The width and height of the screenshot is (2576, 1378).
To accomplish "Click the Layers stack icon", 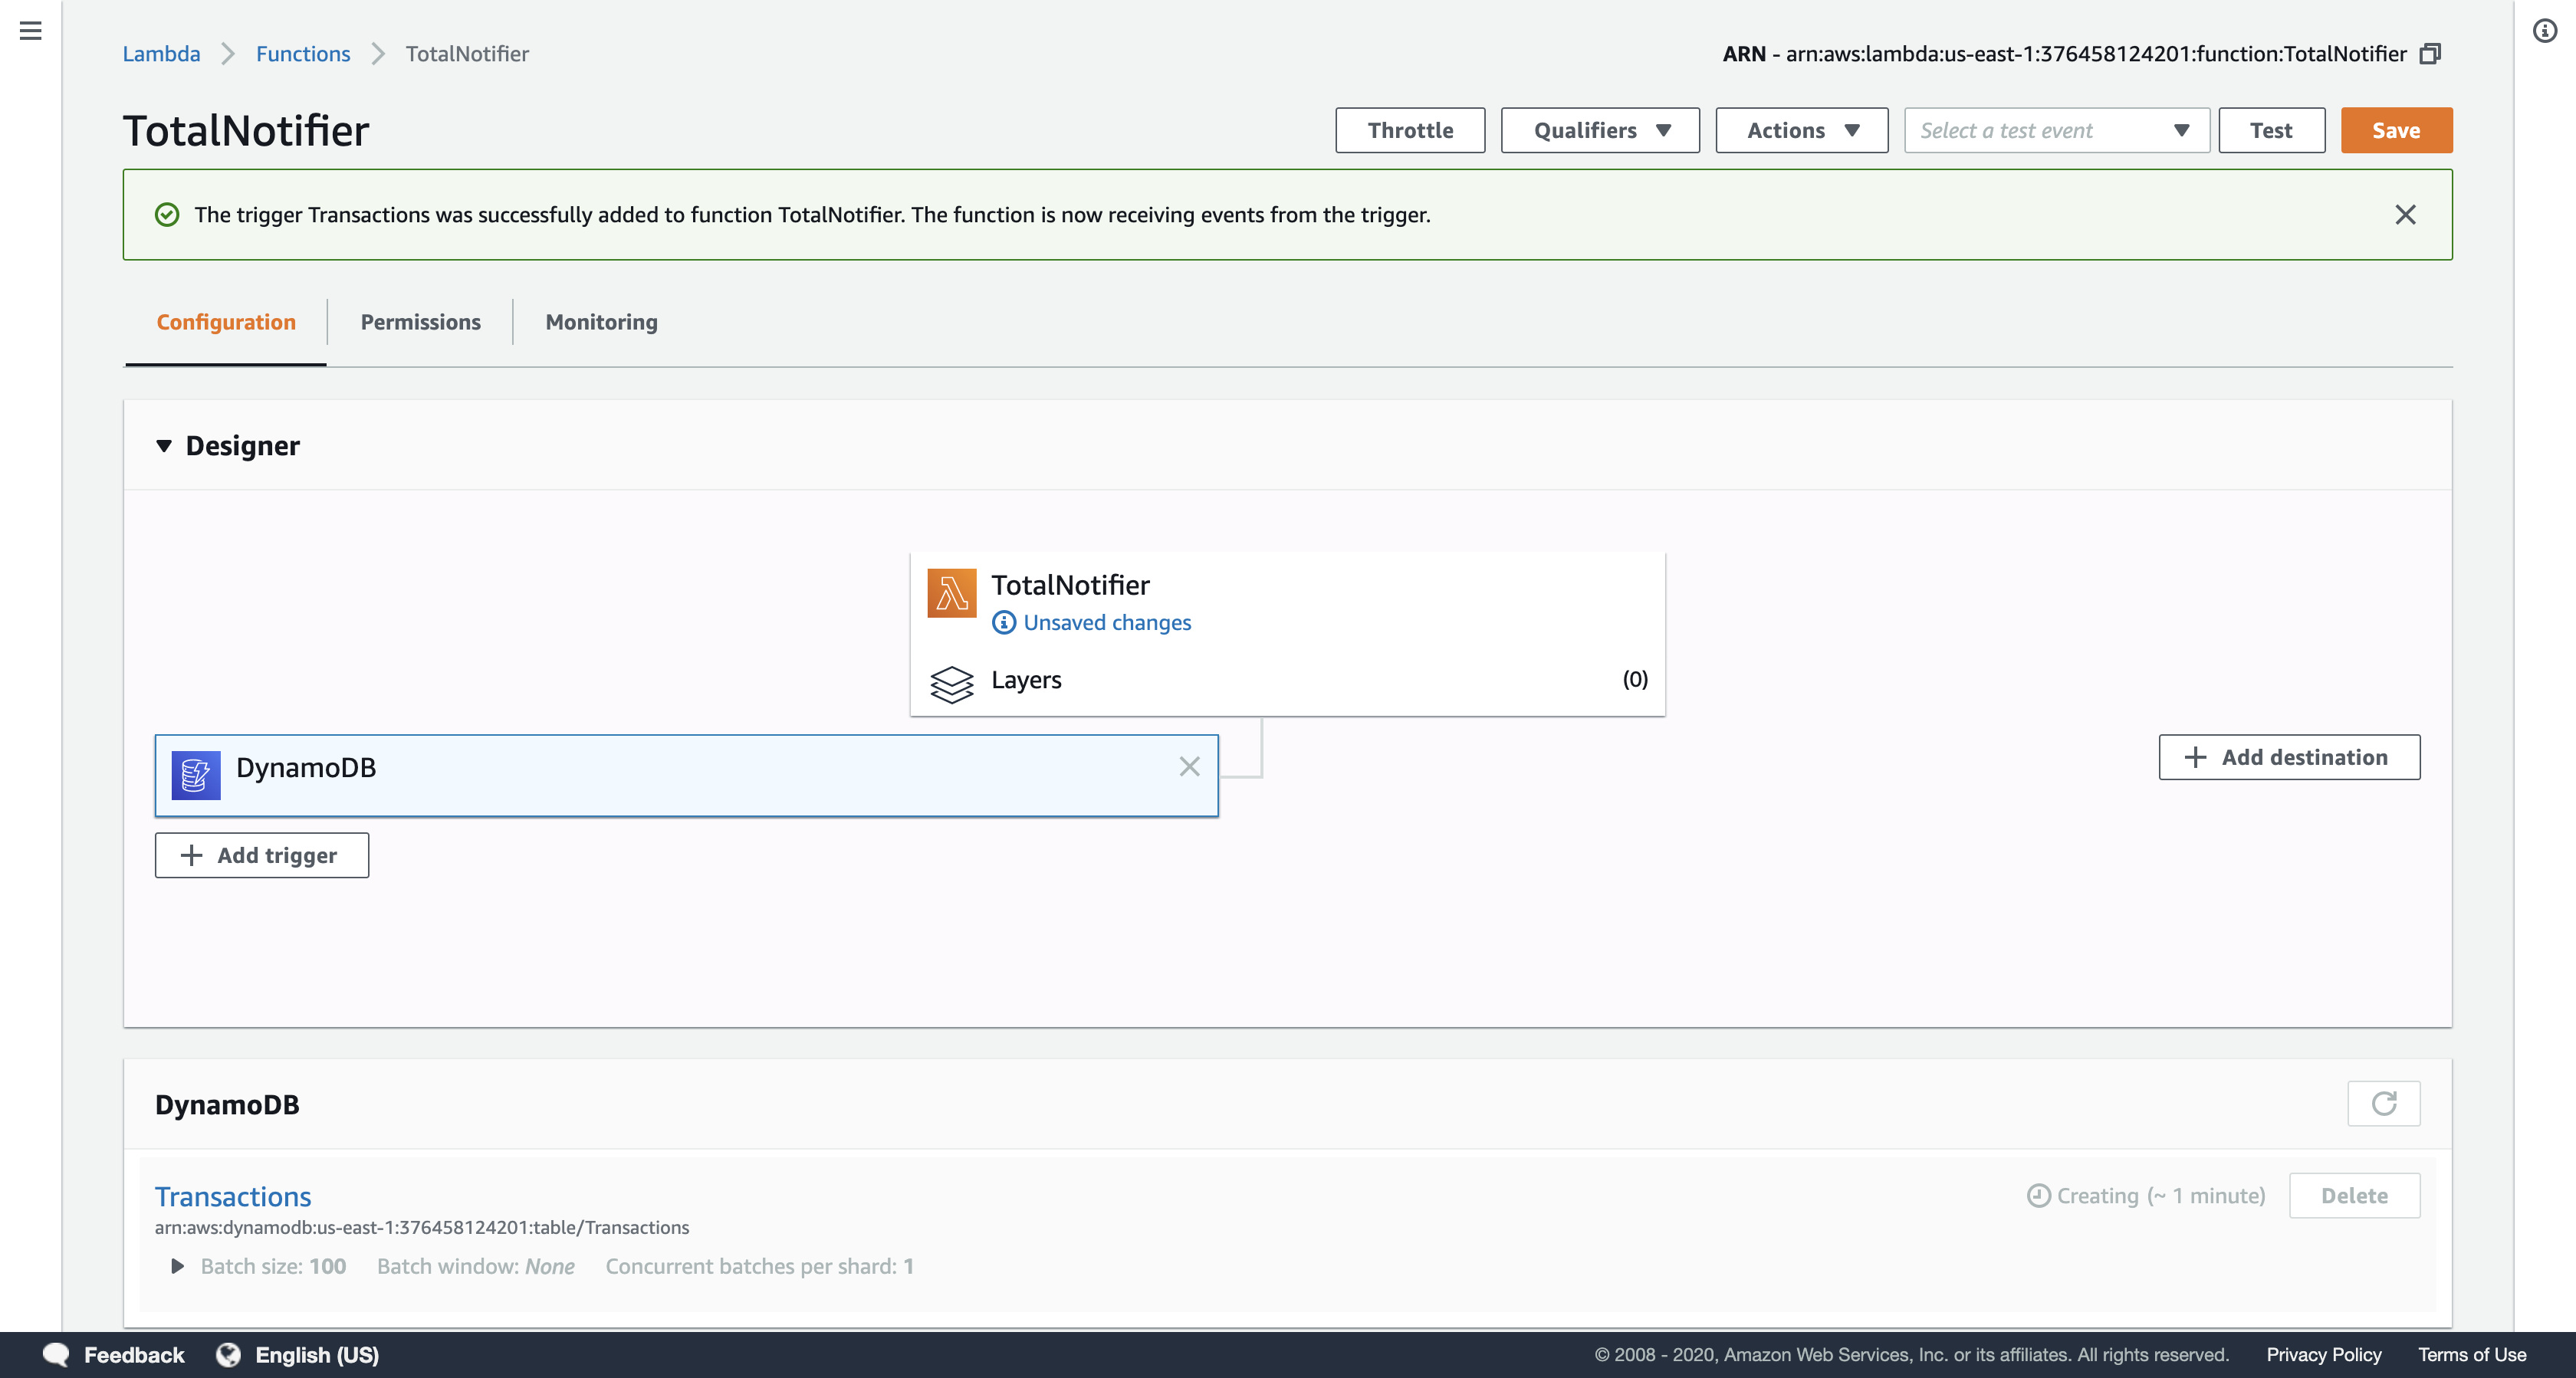I will (x=951, y=684).
